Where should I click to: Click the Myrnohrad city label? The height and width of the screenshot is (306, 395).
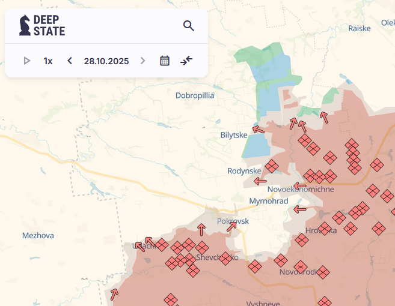click(269, 201)
